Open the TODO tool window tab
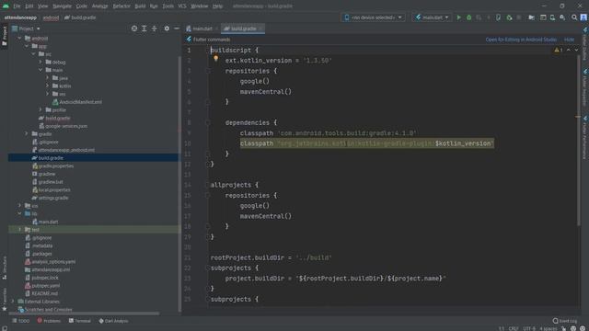Viewport: 589px width, 331px height. tap(20, 321)
